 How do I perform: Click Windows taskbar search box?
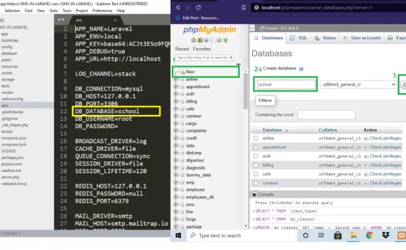tap(242, 236)
